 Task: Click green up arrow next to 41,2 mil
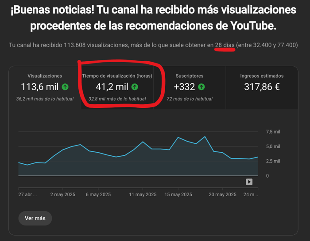[x=135, y=87]
